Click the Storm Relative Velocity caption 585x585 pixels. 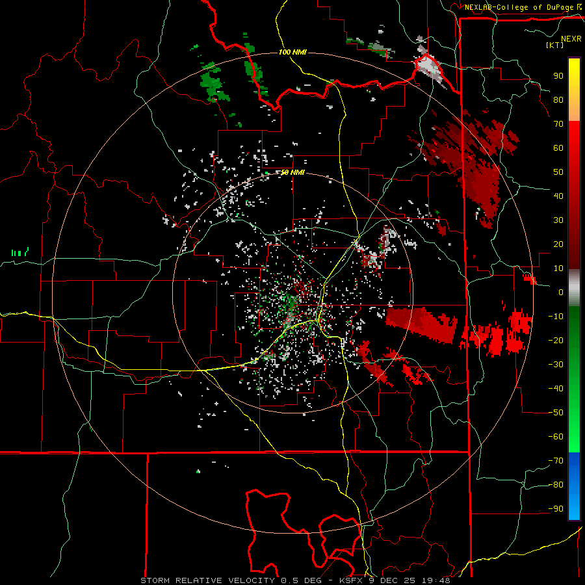pos(295,580)
